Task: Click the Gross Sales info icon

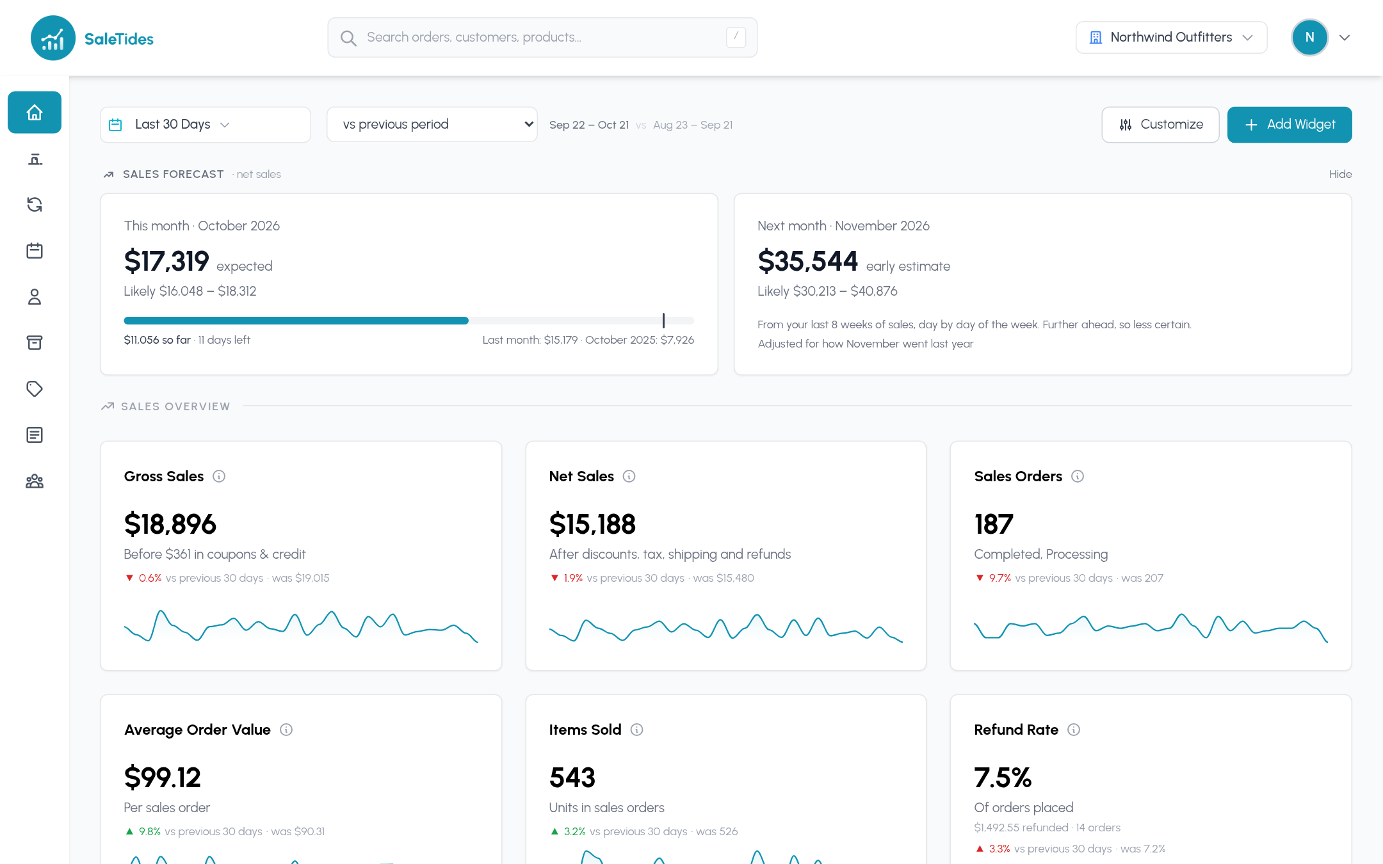Action: (219, 476)
